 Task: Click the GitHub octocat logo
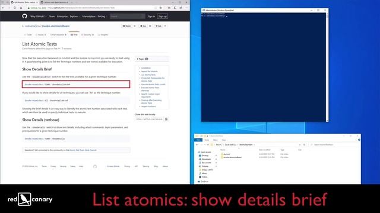coord(24,16)
